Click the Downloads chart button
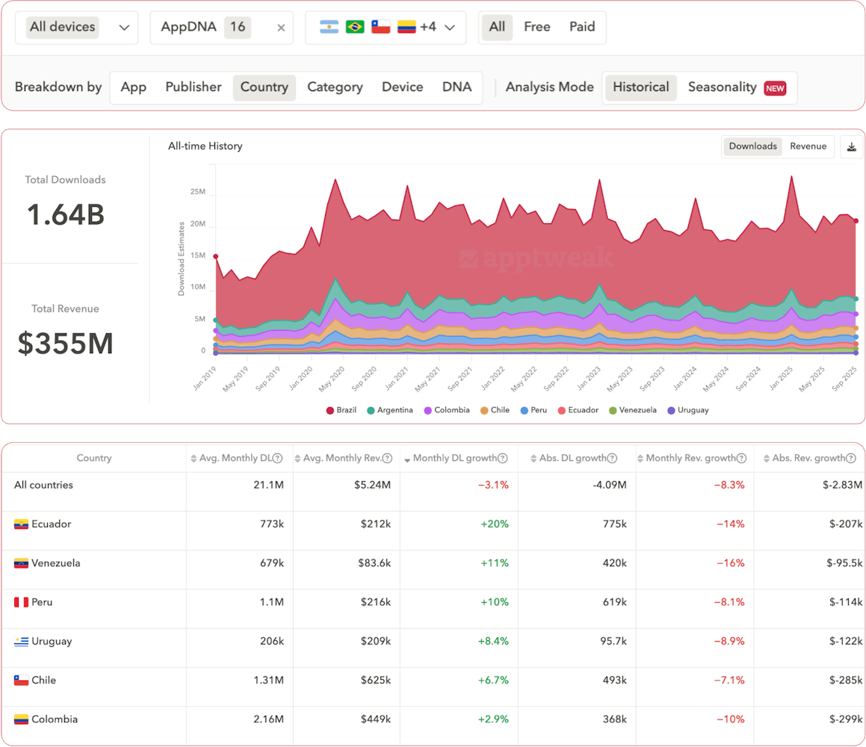The height and width of the screenshot is (747, 866). click(752, 146)
